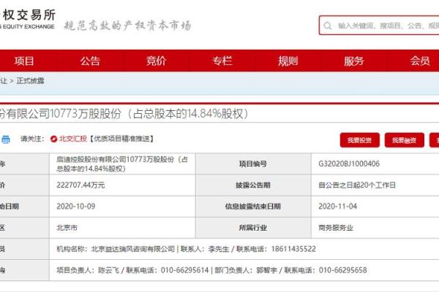439x292 pixels.
Task: Click the phone number 010-66295614
Action: click(185, 270)
